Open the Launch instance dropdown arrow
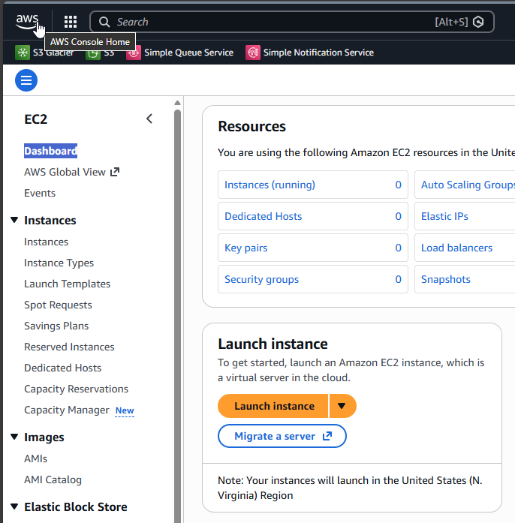 click(342, 406)
